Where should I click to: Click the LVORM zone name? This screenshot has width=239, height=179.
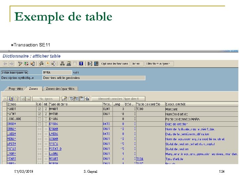[x=12, y=154]
